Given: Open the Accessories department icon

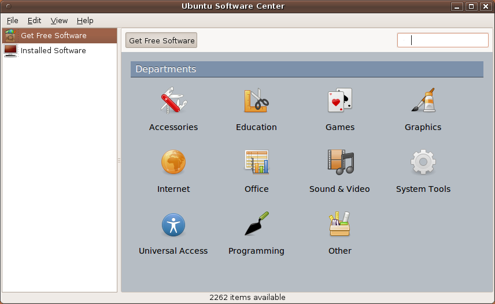Looking at the screenshot, I should coord(173,101).
